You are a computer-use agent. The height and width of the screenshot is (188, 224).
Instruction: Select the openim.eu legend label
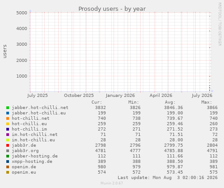[24, 172]
